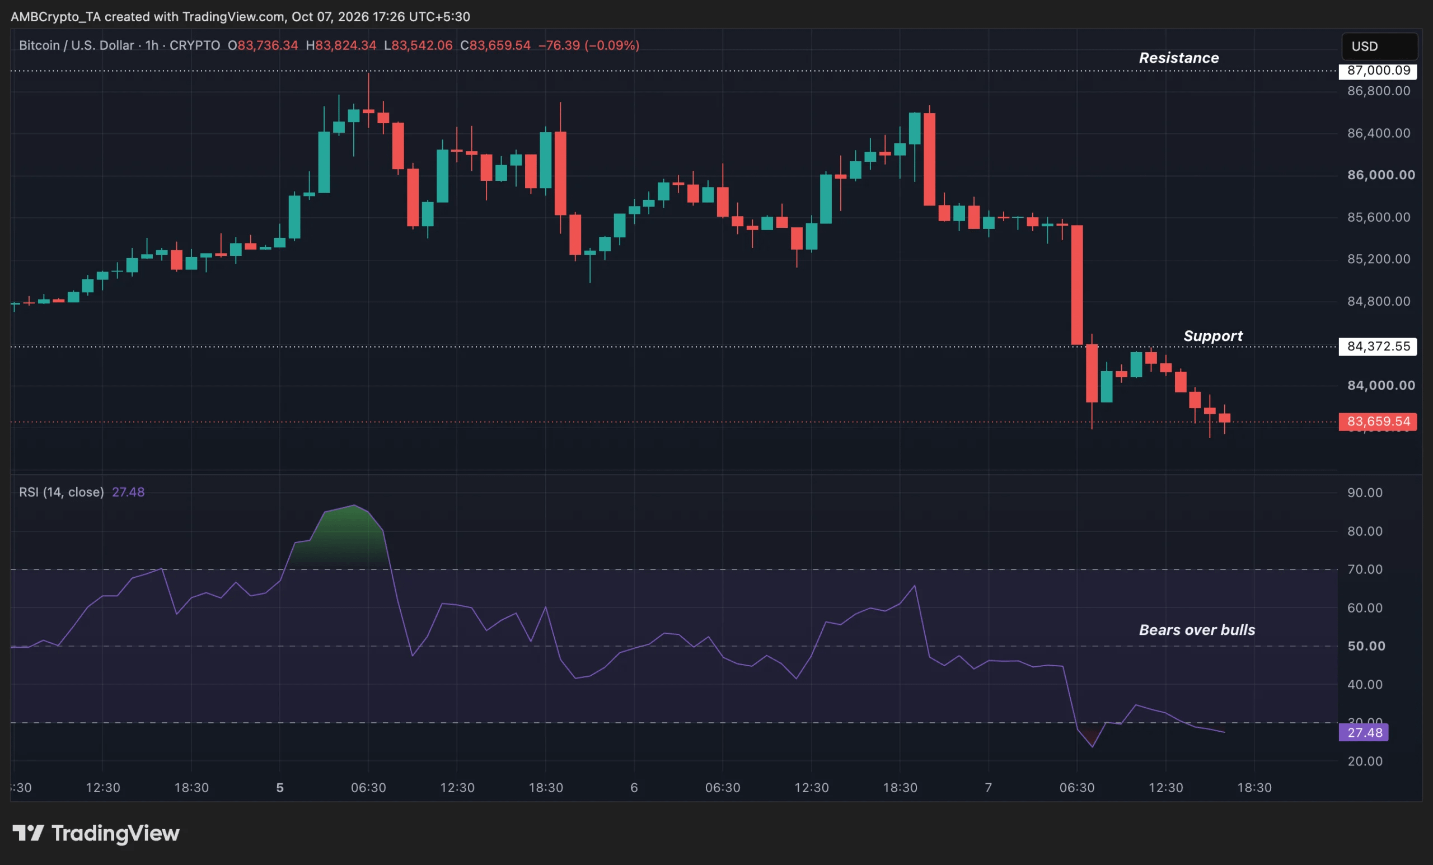Click the 27.48 value beside RSI legend
Image resolution: width=1433 pixels, height=865 pixels.
[x=128, y=492]
